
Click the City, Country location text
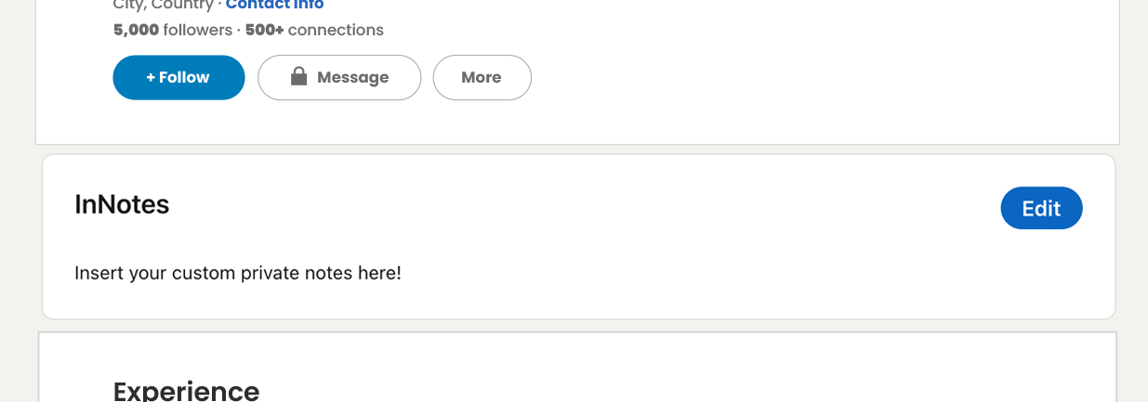(163, 6)
